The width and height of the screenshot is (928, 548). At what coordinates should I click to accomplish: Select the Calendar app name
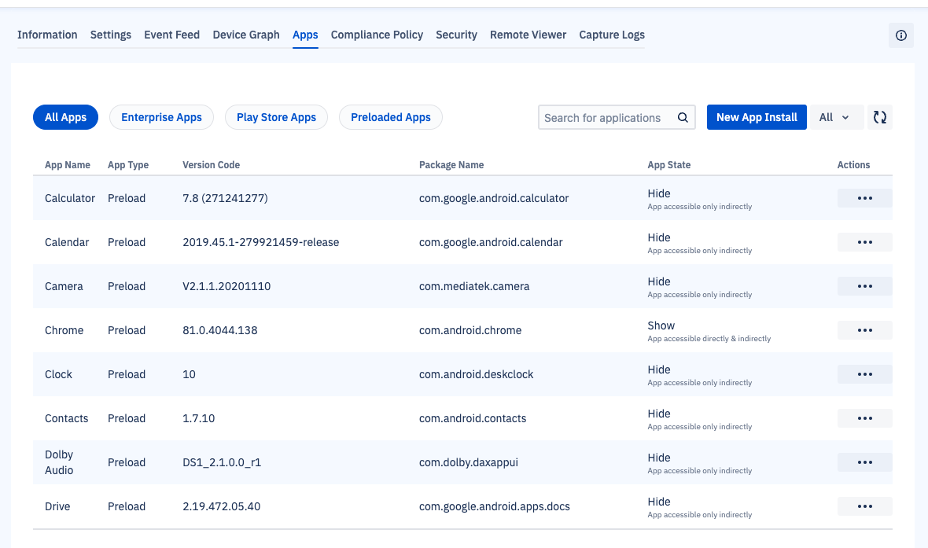point(67,242)
